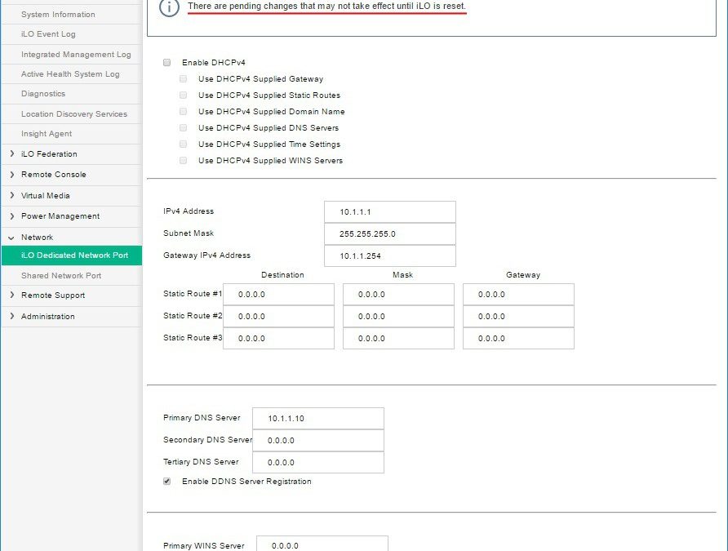Click Static Route #3 Gateway field
Viewport: 728px width, 551px height.
tap(518, 339)
